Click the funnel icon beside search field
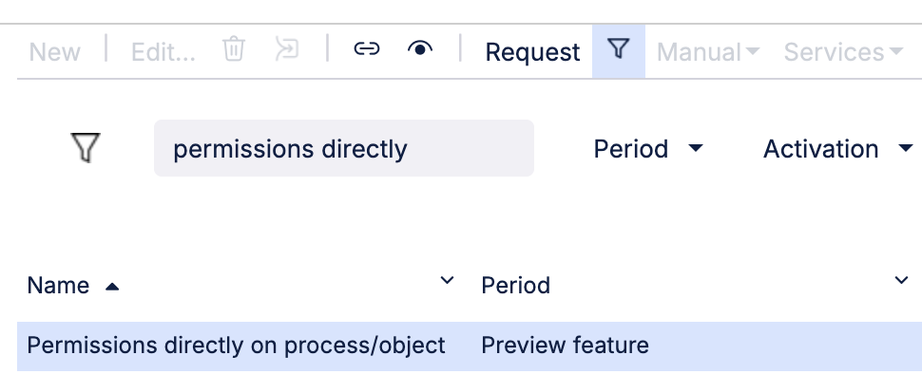 (x=86, y=147)
